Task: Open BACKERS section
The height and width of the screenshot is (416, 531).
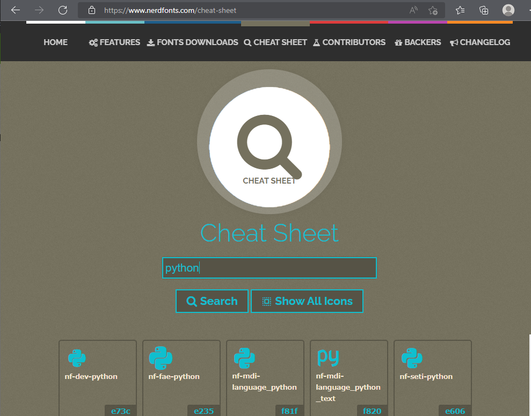Action: pyautogui.click(x=418, y=42)
